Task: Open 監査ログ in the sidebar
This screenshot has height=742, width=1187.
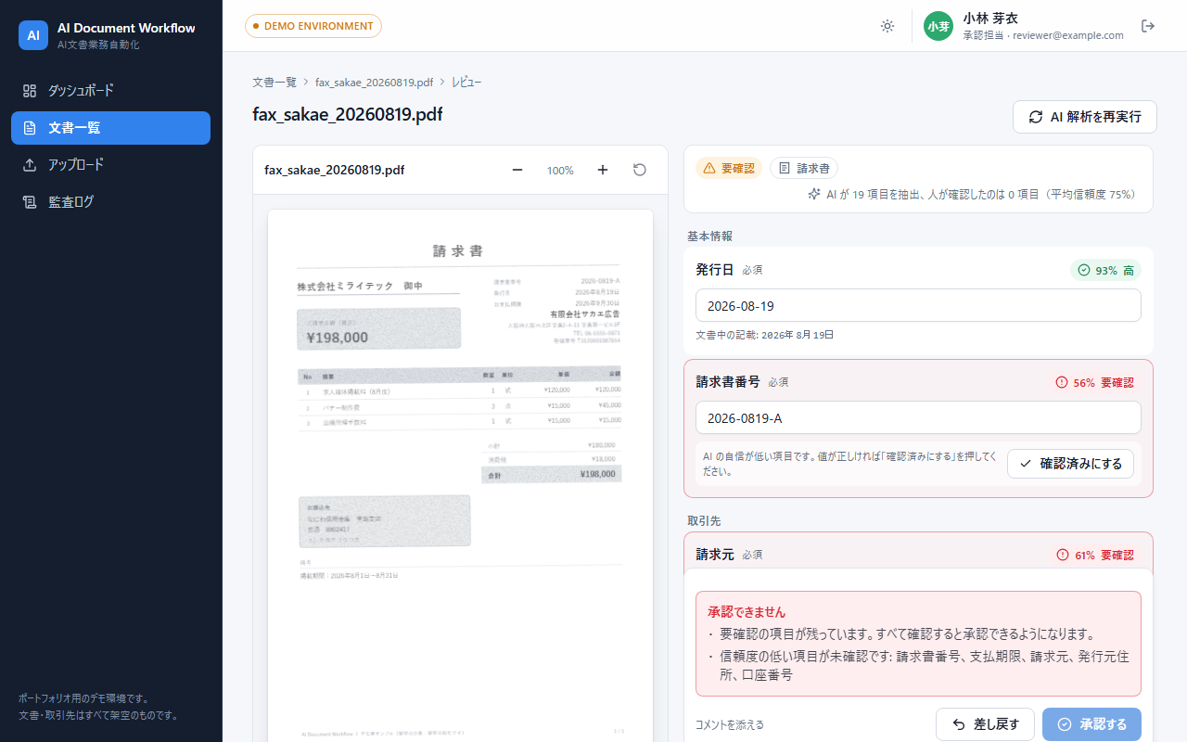Action: [x=111, y=202]
